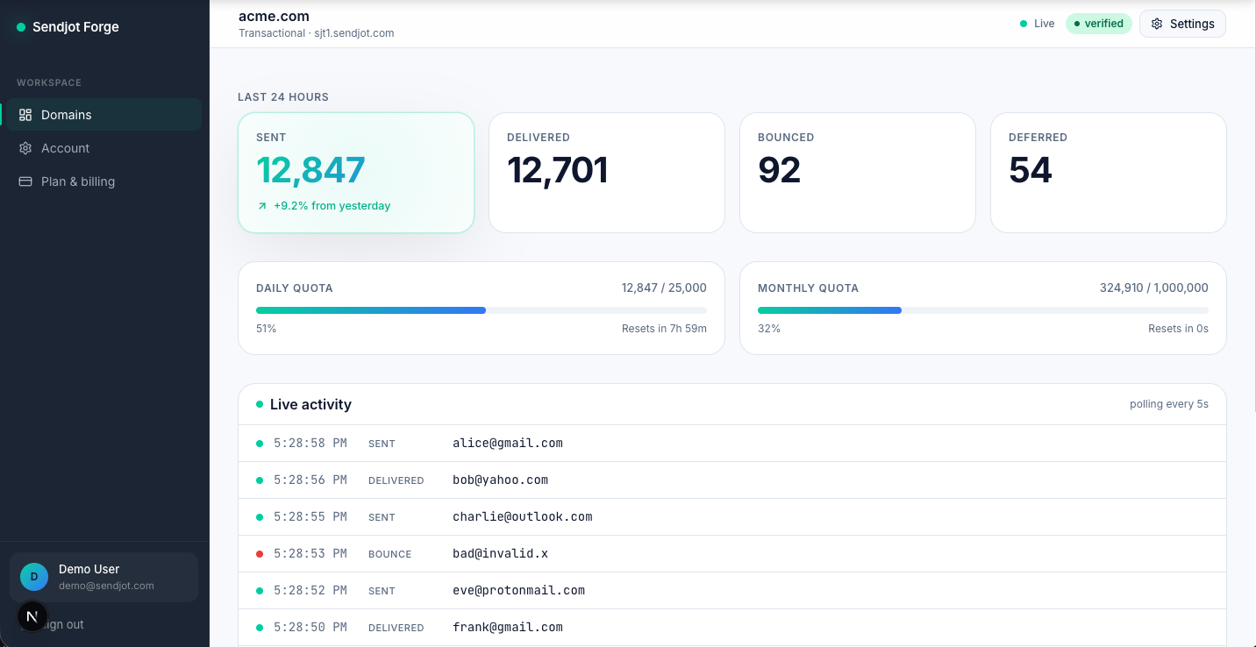The height and width of the screenshot is (647, 1256).
Task: Open the Settings button
Action: coord(1182,24)
